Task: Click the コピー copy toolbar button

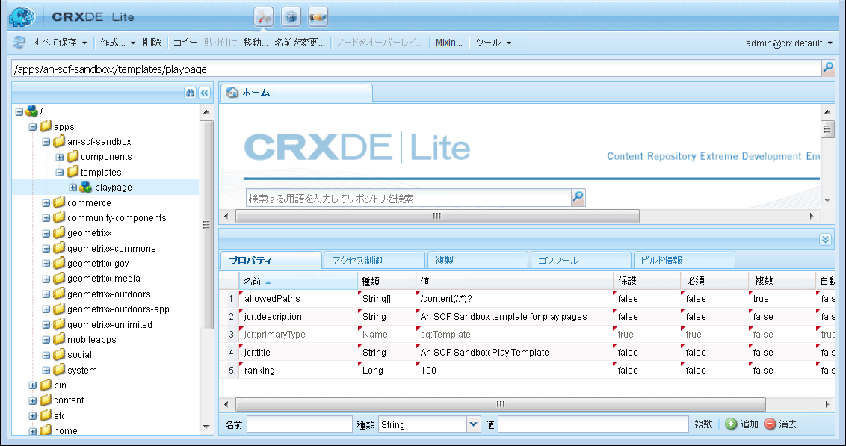Action: [x=185, y=42]
